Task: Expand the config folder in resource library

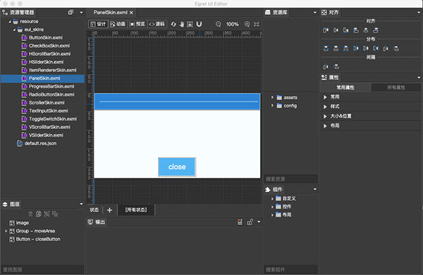Action: [x=272, y=106]
